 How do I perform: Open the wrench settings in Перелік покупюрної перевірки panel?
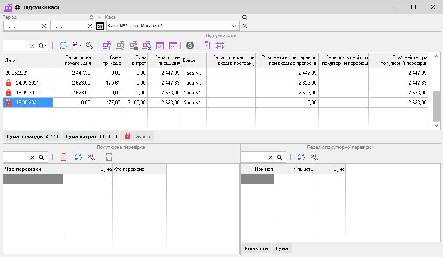(x=314, y=157)
